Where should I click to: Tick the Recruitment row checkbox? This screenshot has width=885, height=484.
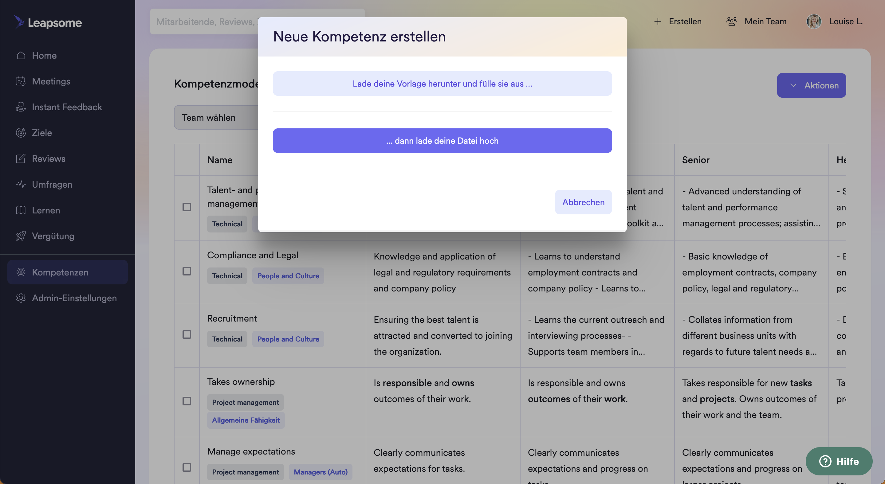coord(187,334)
